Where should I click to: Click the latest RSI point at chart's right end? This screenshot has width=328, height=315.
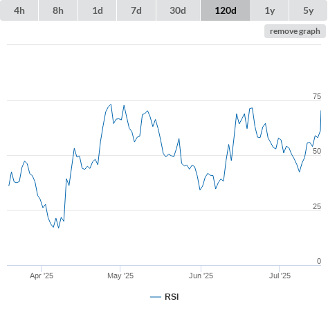(x=321, y=111)
